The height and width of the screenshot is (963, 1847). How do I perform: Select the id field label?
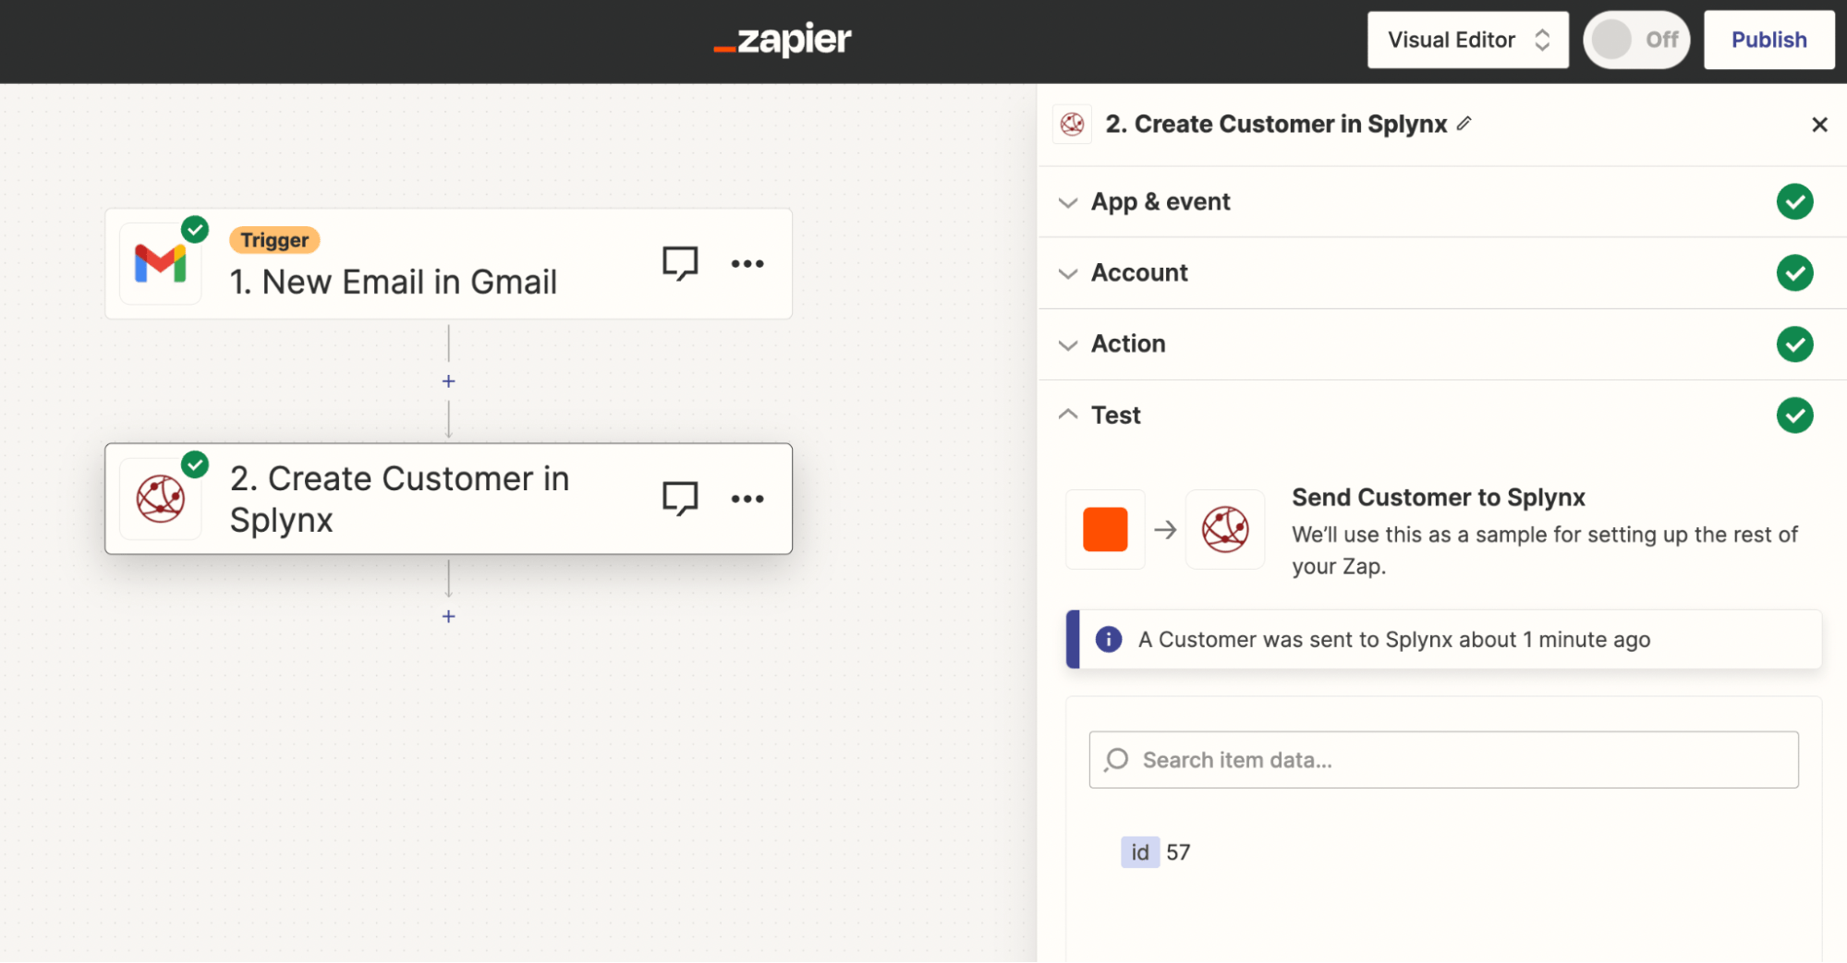pos(1139,852)
